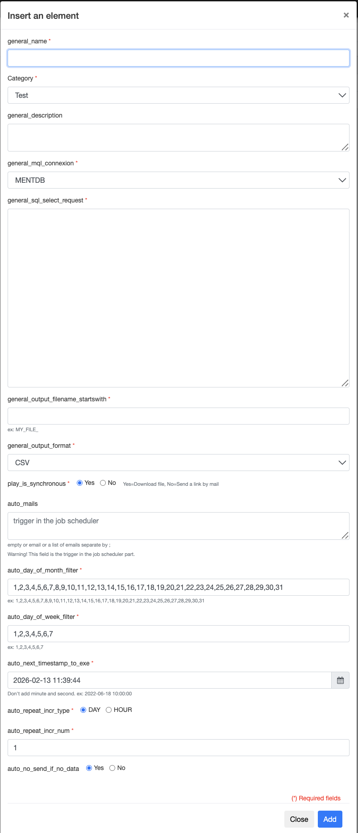
Task: Click the SQL select request resize handle
Action: point(345,383)
